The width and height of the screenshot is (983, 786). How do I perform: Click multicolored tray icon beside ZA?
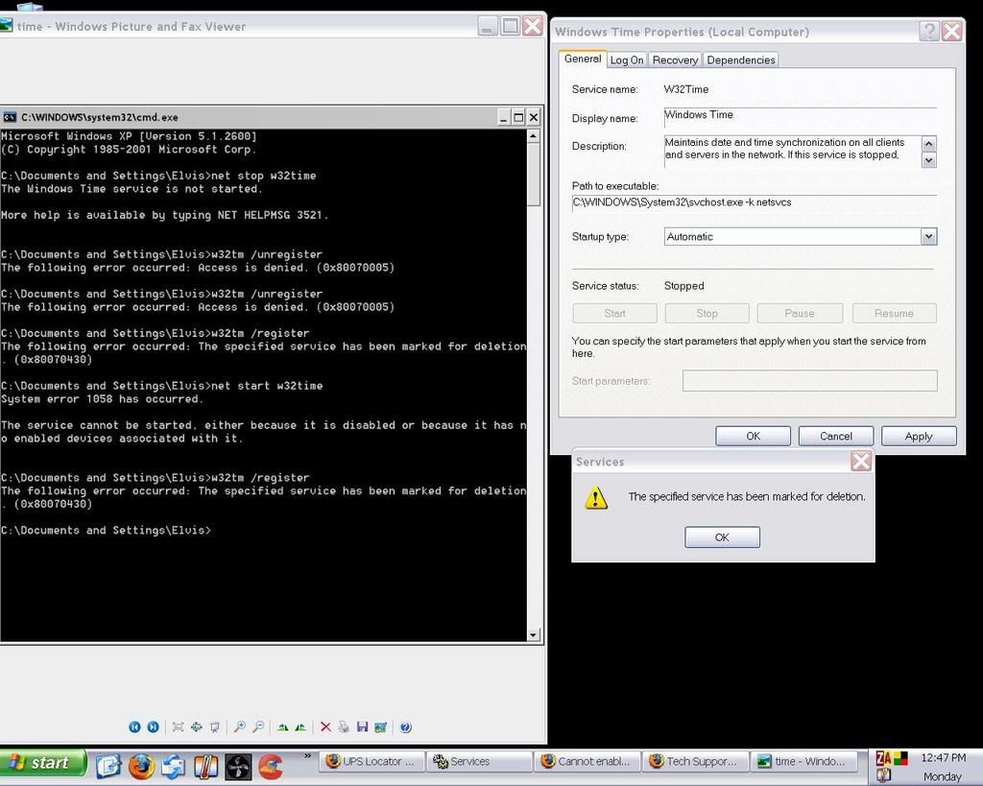click(900, 759)
